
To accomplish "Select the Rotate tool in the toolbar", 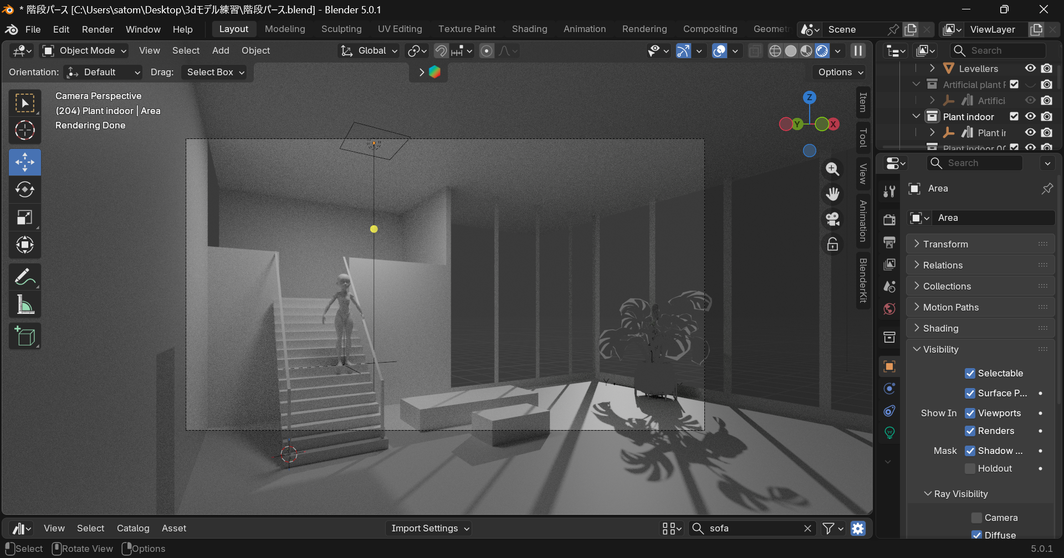I will tap(24, 190).
